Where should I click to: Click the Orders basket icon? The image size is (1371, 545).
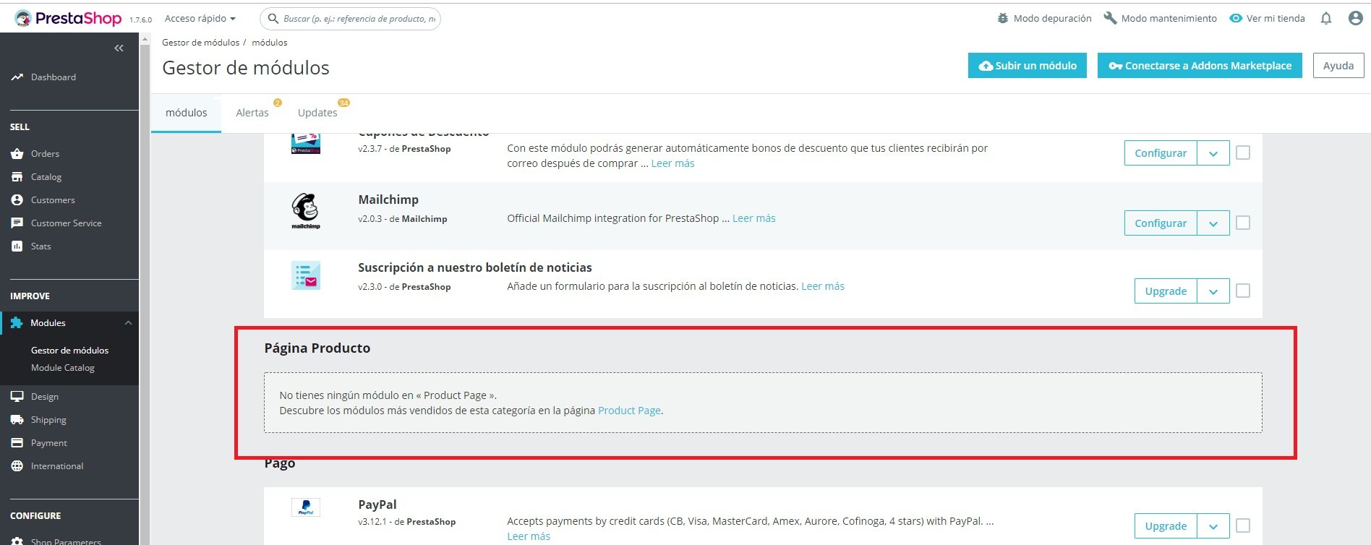point(17,154)
